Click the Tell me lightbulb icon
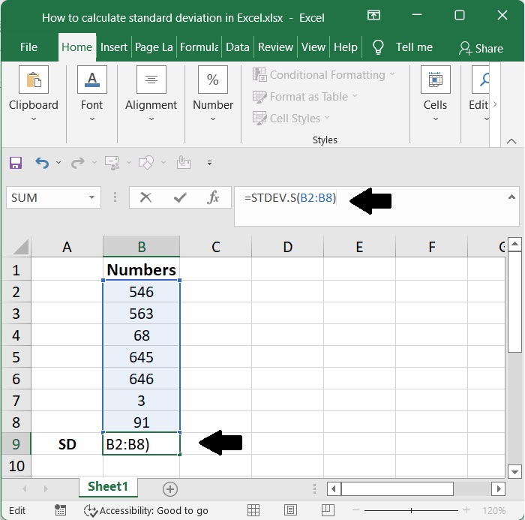 pyautogui.click(x=378, y=47)
